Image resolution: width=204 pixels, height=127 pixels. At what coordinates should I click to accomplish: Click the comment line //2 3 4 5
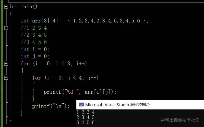pyautogui.click(x=34, y=35)
